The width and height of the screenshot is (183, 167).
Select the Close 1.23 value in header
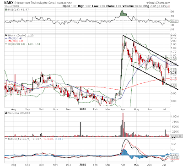(x=113, y=6)
